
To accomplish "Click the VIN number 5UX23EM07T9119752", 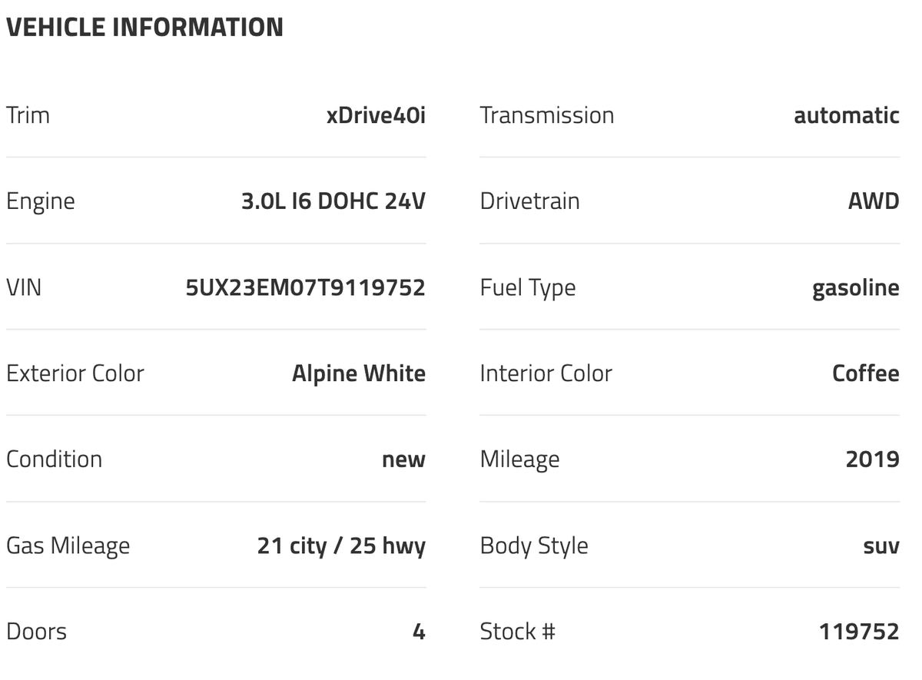I will point(305,287).
